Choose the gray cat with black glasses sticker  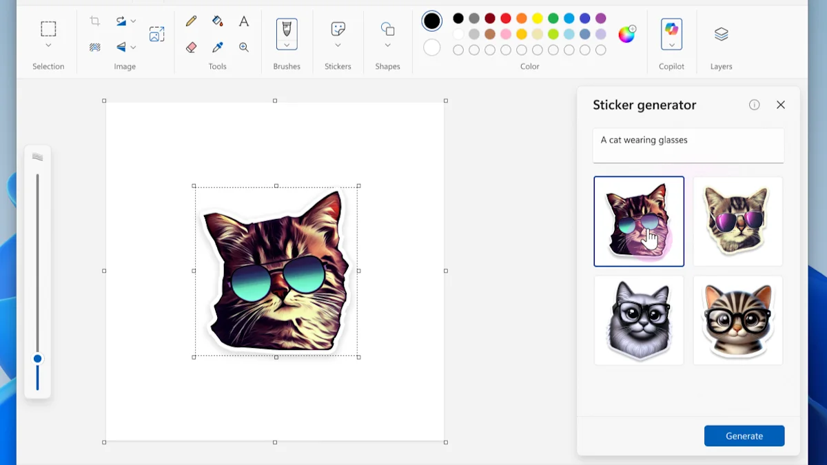pyautogui.click(x=639, y=320)
